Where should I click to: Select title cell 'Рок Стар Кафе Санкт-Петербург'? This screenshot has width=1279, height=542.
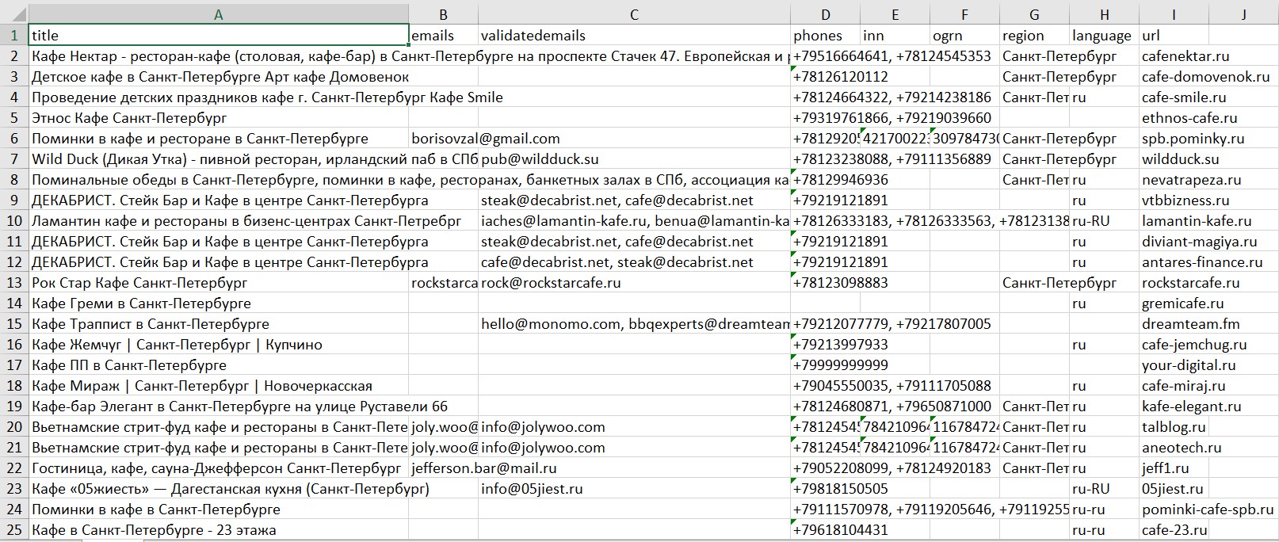[219, 282]
